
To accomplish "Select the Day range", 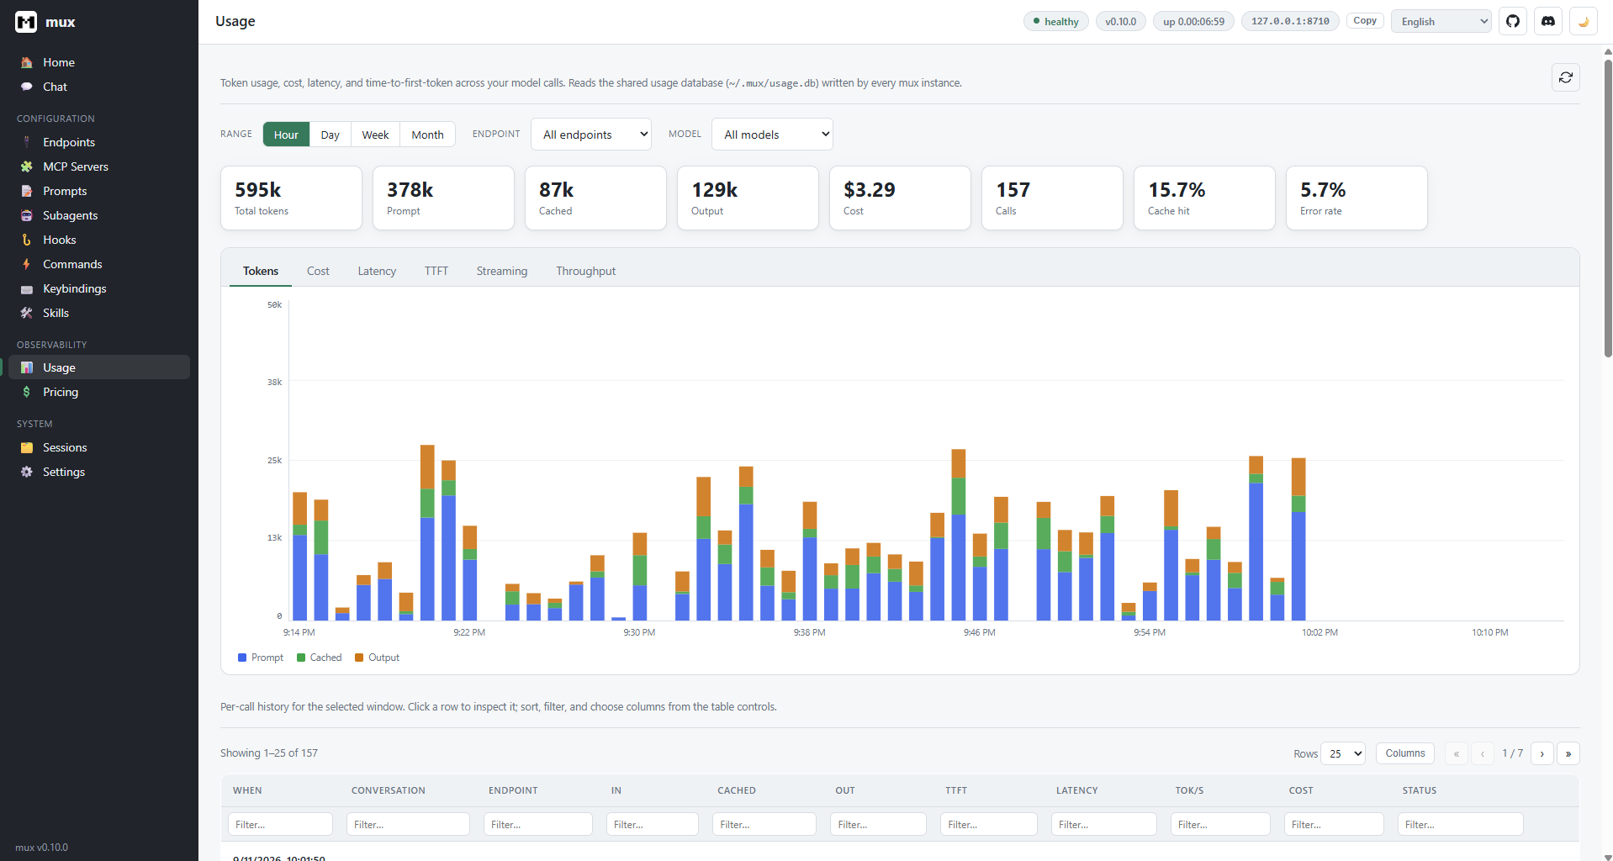I will pyautogui.click(x=331, y=135).
